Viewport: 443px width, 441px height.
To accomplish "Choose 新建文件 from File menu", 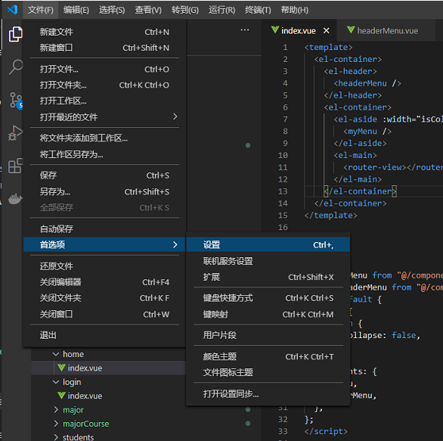I will tap(104, 32).
